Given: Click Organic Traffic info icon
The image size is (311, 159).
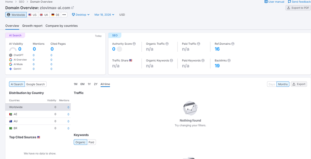Looking at the screenshot, I should tap(167, 44).
